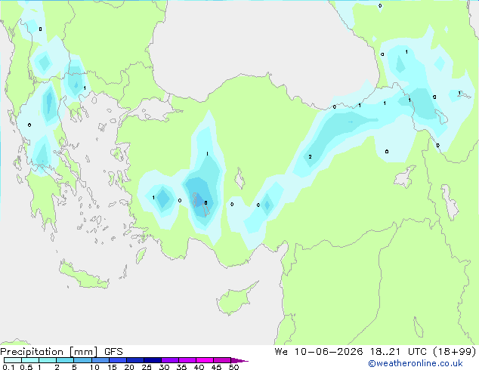Click the 2–5 mm legend swatch
The image size is (479, 370).
pos(65,360)
